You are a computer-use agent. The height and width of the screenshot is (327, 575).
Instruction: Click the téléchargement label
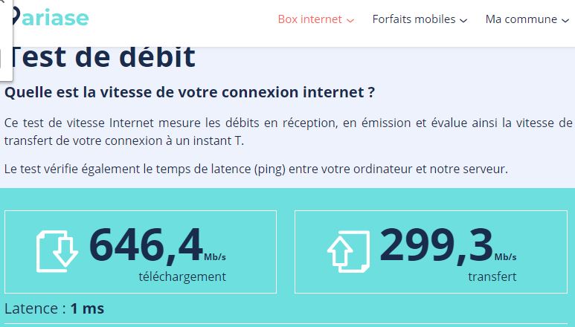click(x=182, y=276)
